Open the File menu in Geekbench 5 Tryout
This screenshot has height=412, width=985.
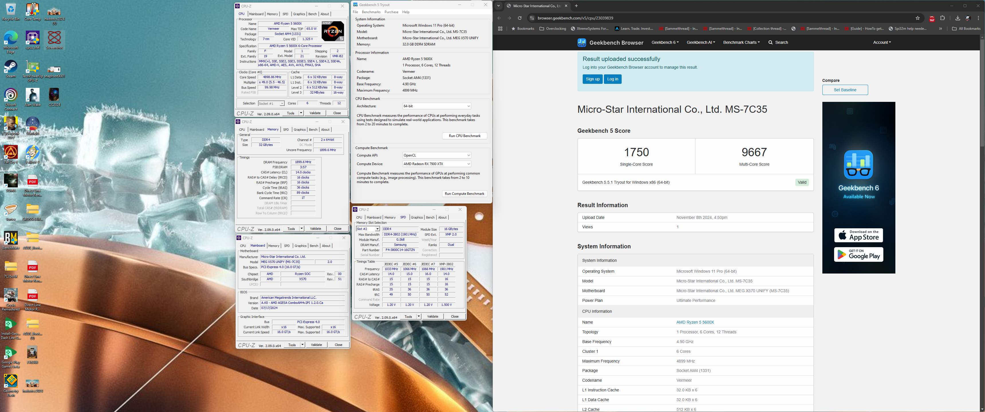(355, 12)
